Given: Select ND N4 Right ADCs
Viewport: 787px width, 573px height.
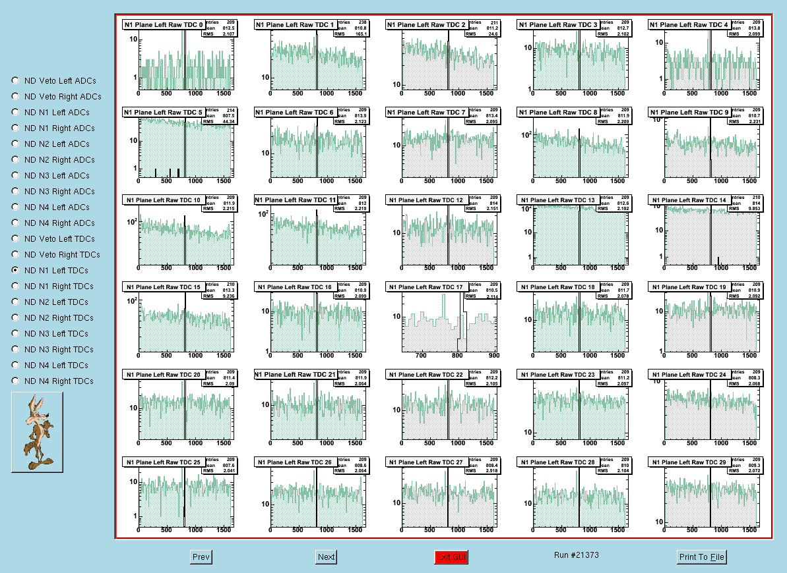Looking at the screenshot, I should (x=15, y=223).
